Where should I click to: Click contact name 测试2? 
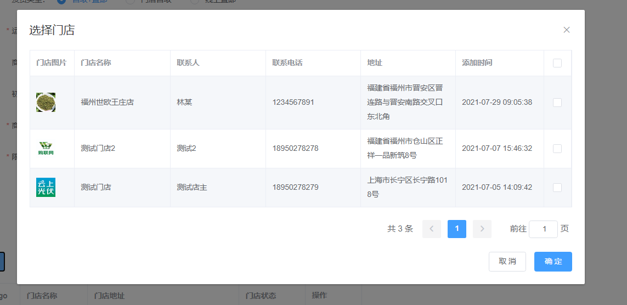click(x=187, y=148)
